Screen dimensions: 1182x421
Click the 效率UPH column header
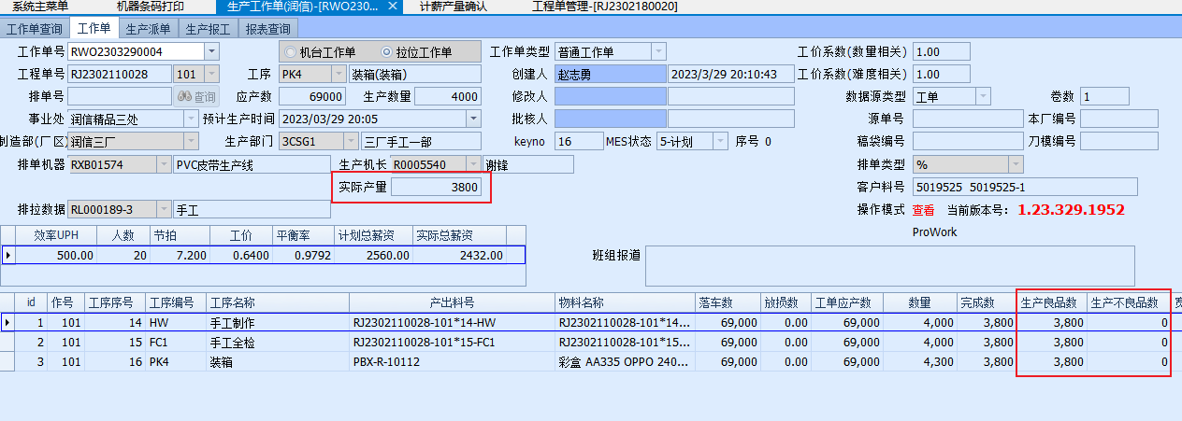tap(56, 236)
